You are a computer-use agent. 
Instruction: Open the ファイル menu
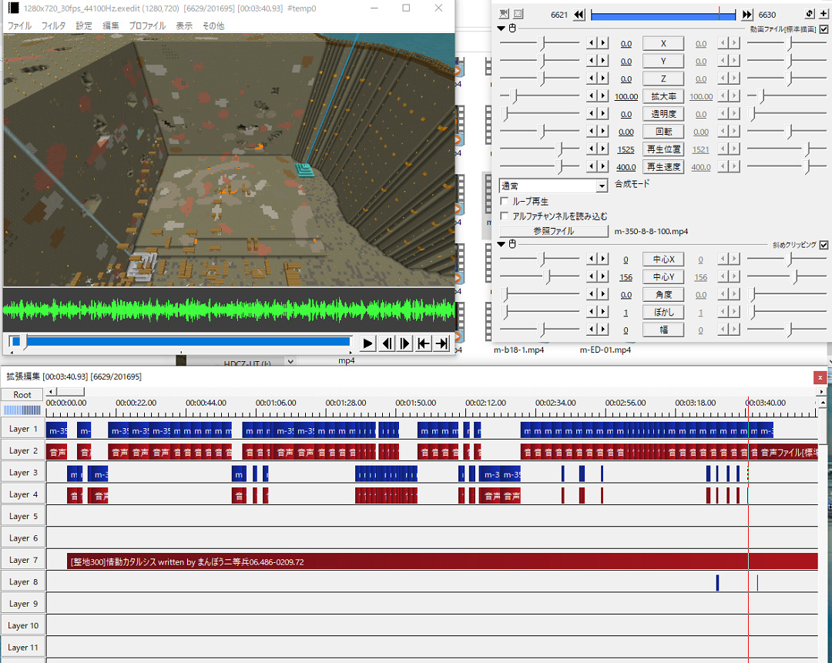point(19,25)
